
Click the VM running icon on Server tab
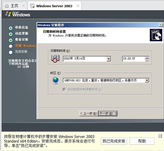pyautogui.click(x=32, y=6)
